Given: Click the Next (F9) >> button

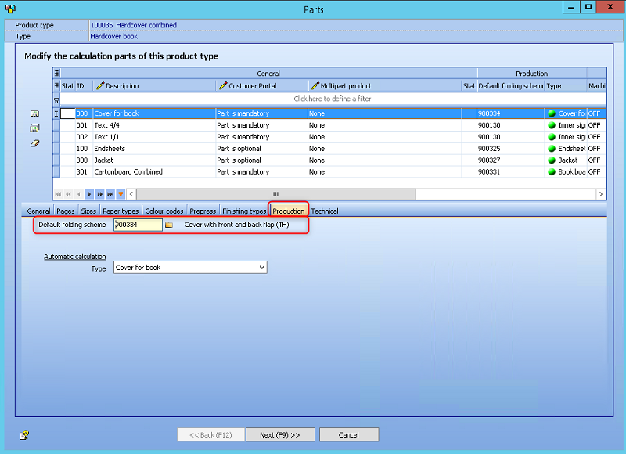Looking at the screenshot, I should (x=280, y=435).
